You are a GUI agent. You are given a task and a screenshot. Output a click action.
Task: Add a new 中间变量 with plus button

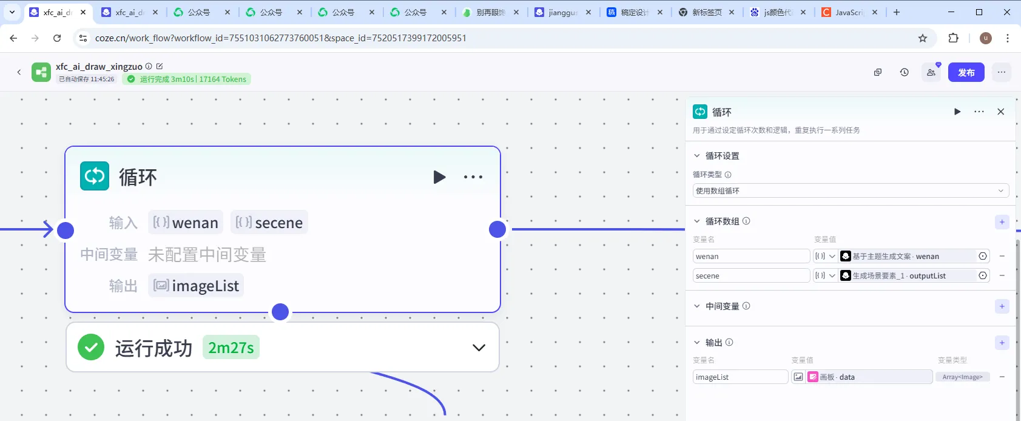coord(1002,306)
